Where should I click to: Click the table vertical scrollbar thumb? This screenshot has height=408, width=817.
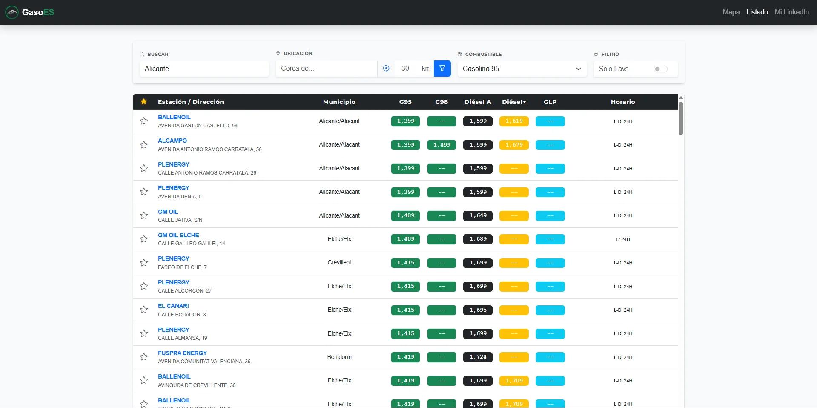681,118
